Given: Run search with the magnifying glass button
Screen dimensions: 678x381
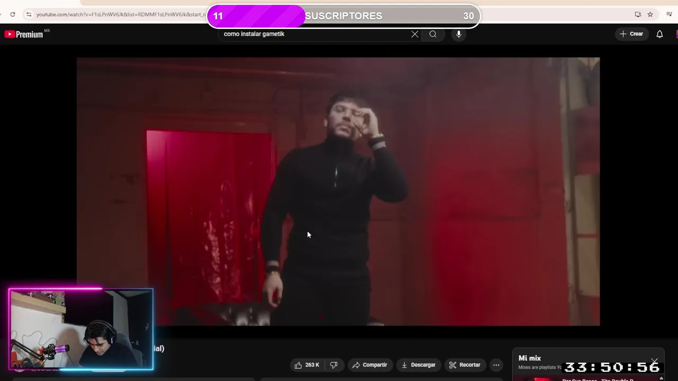Looking at the screenshot, I should pyautogui.click(x=433, y=34).
